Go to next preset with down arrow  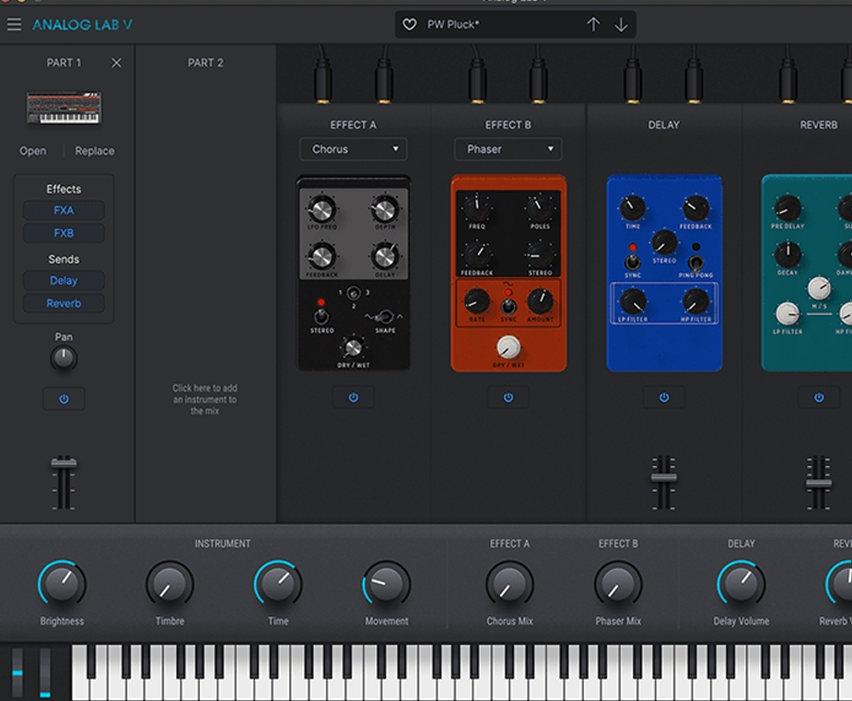(621, 25)
